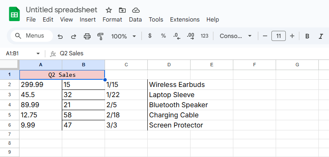Search the Menus box

pos(32,36)
